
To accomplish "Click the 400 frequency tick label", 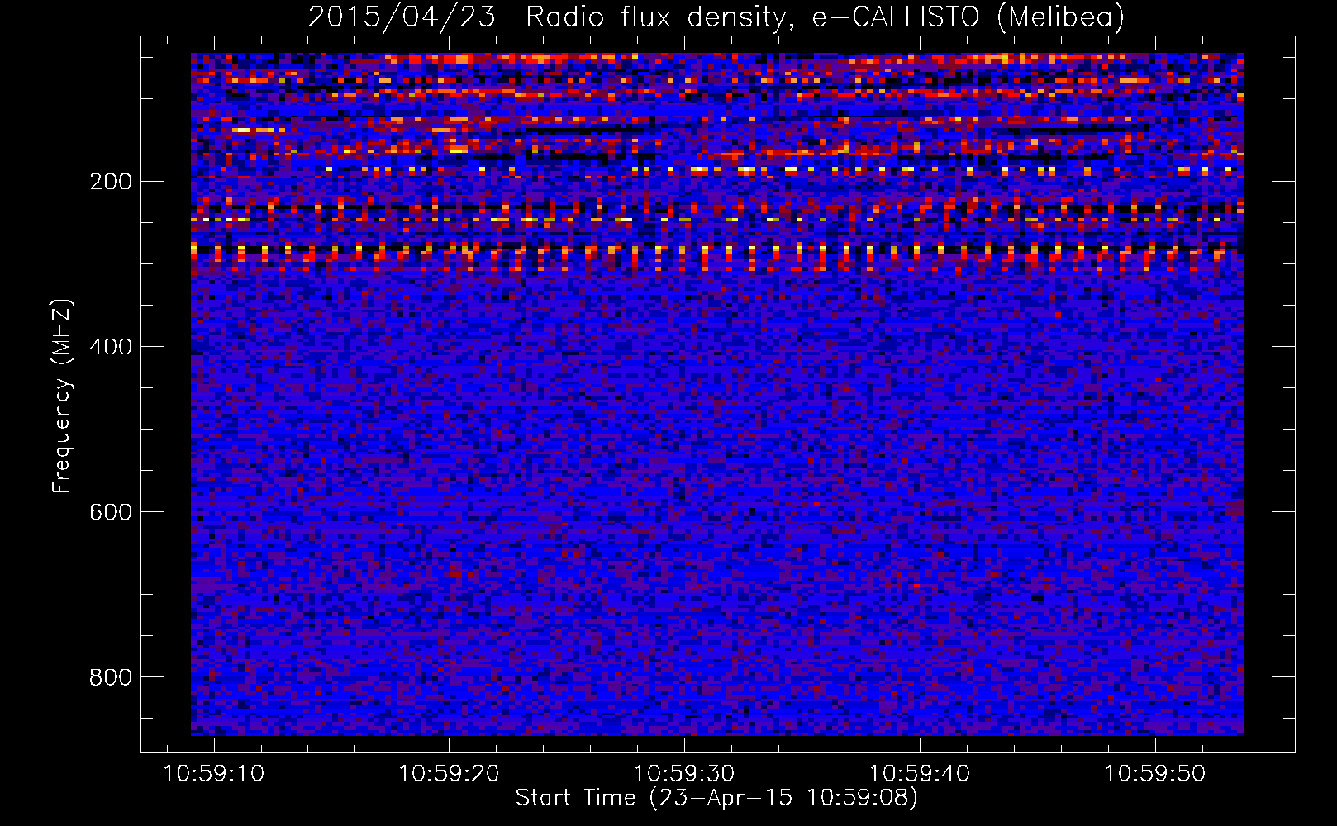I will [x=110, y=347].
